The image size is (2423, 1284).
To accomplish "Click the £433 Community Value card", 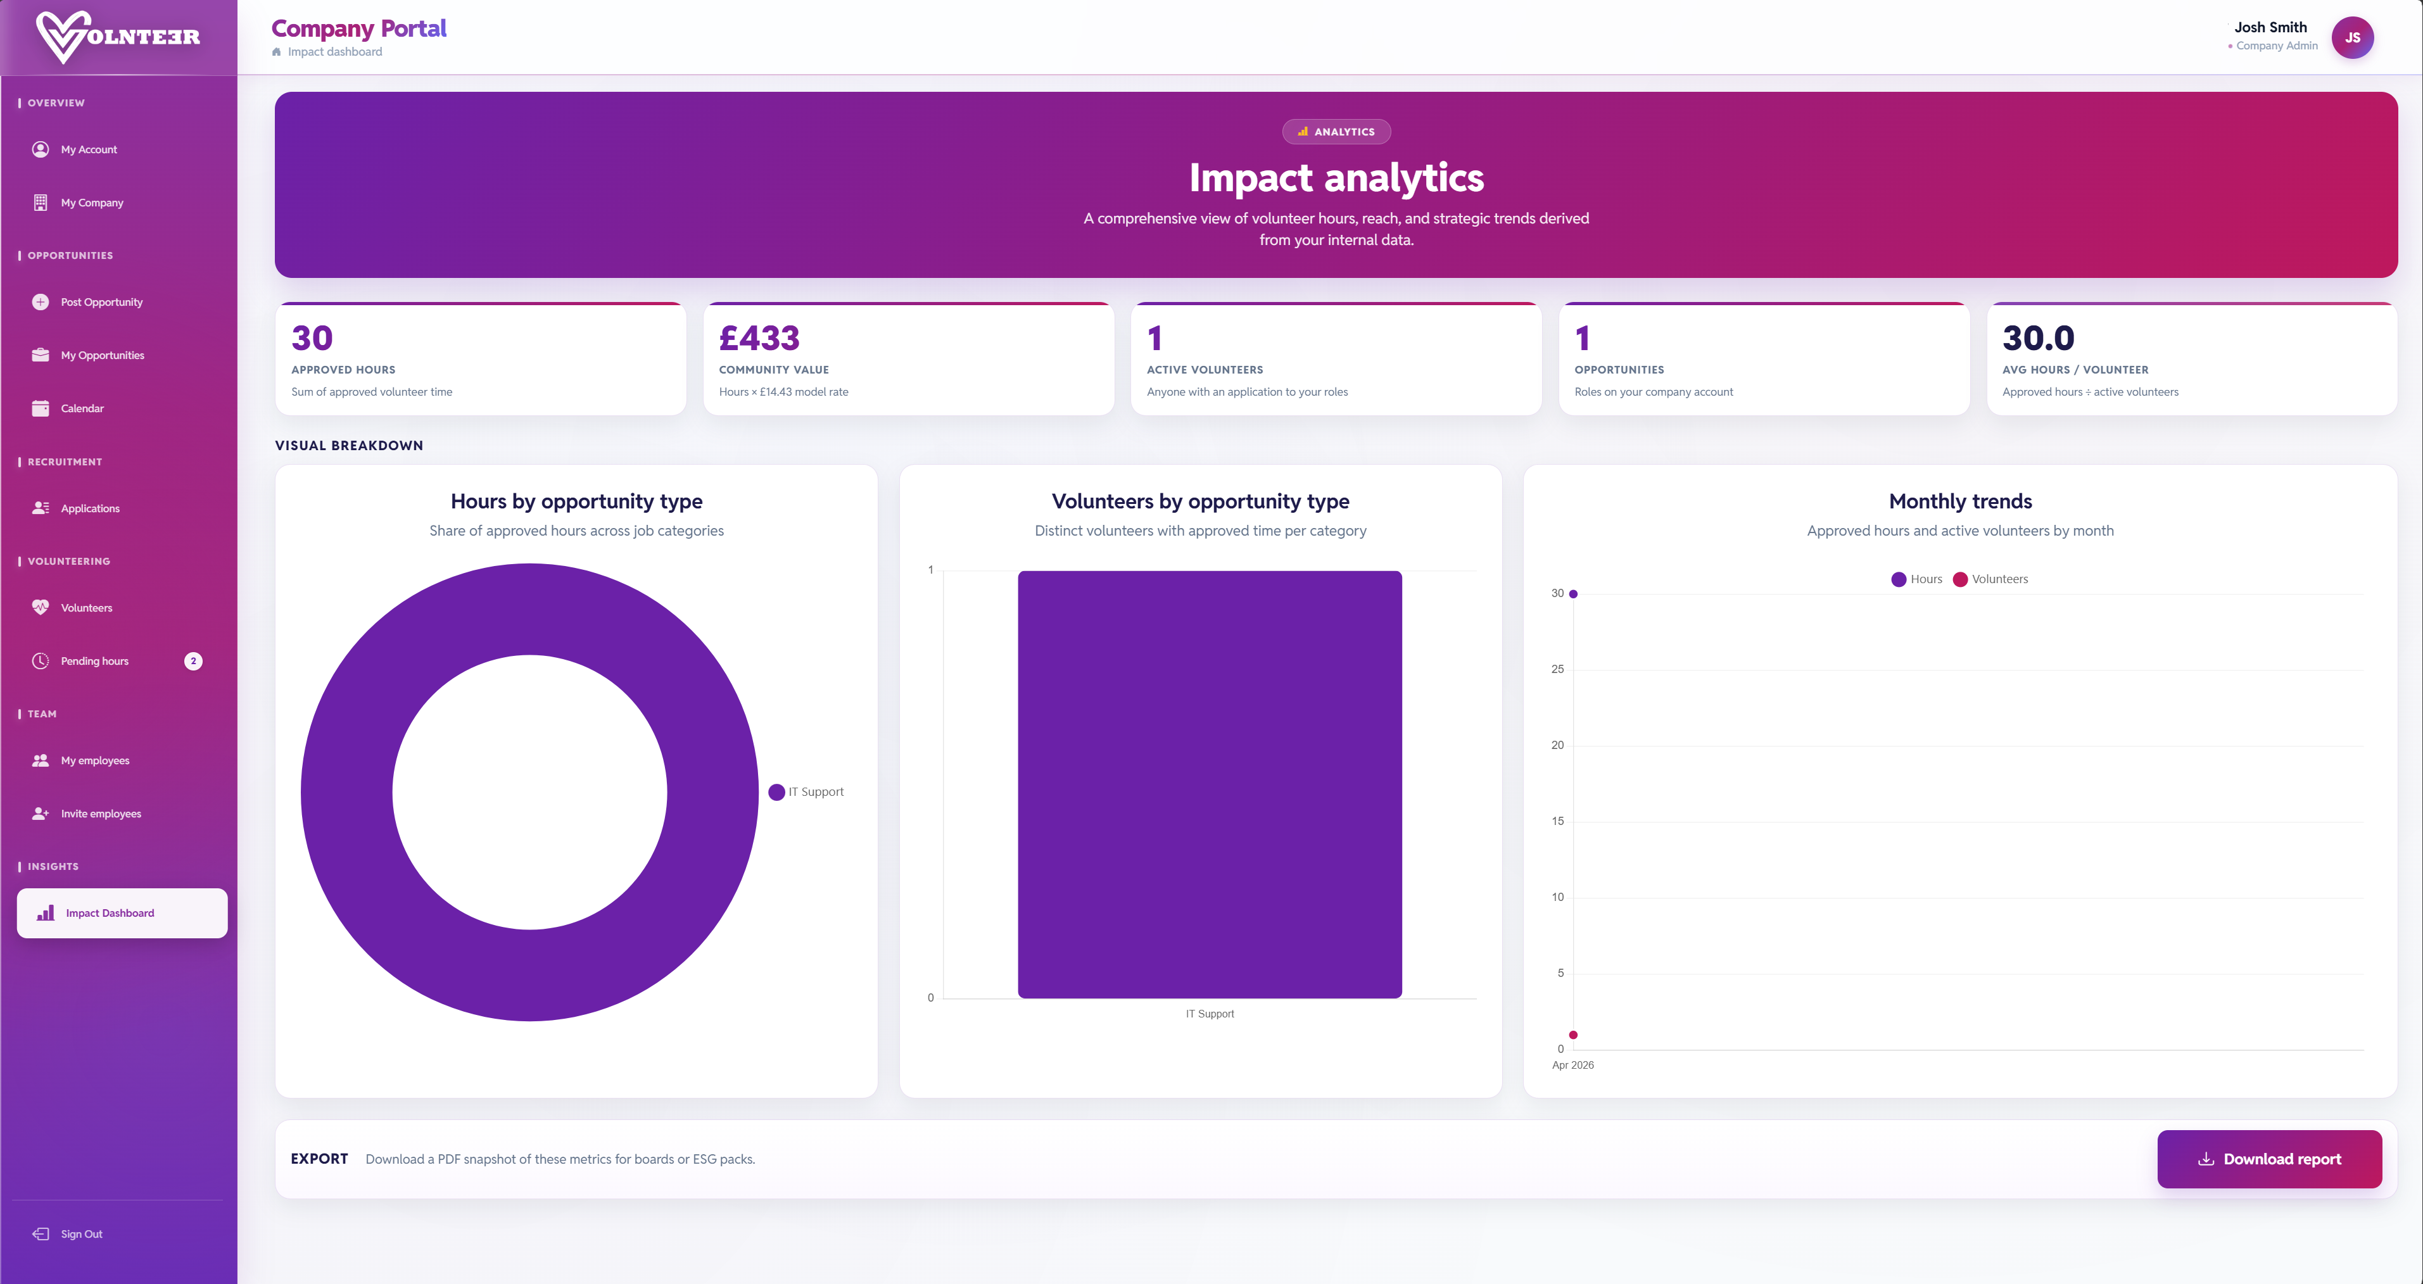I will (909, 358).
